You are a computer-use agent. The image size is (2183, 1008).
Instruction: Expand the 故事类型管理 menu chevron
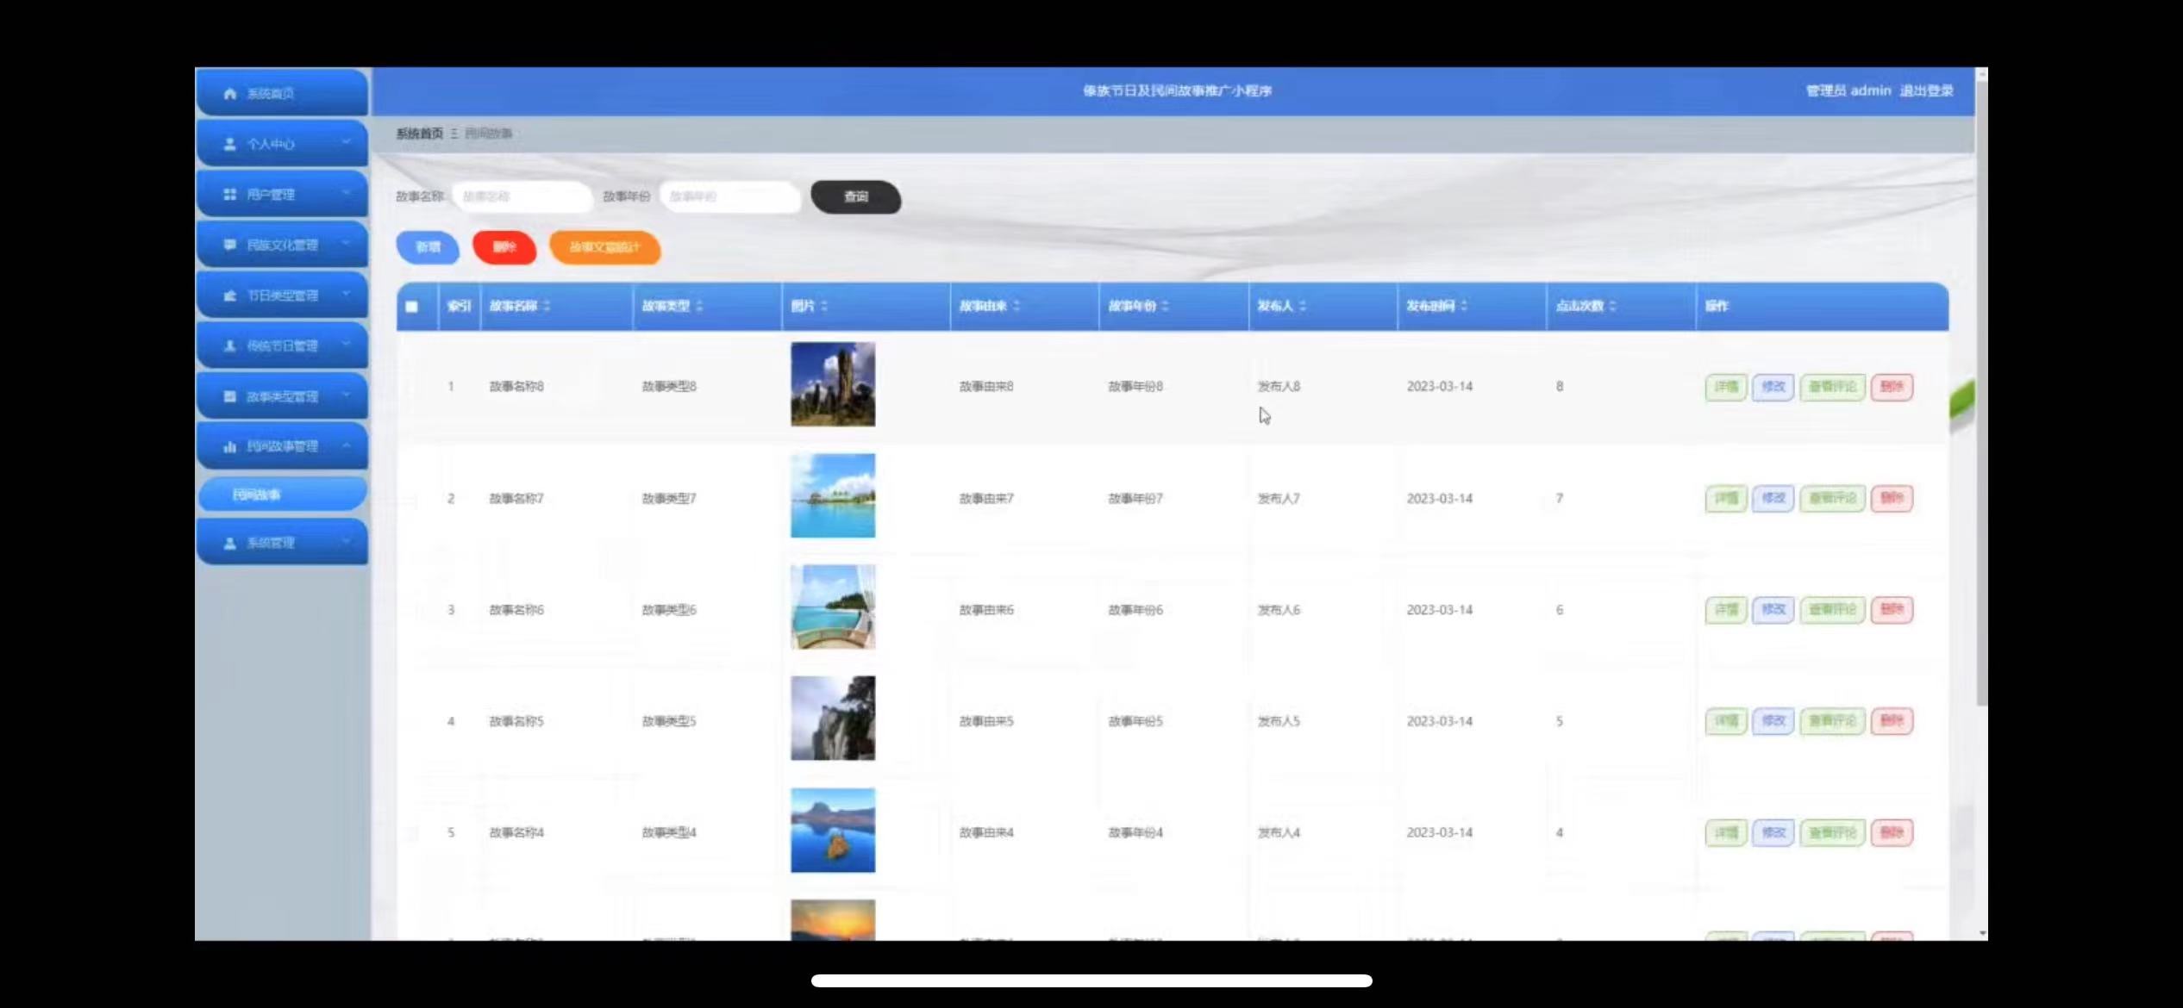pos(346,395)
